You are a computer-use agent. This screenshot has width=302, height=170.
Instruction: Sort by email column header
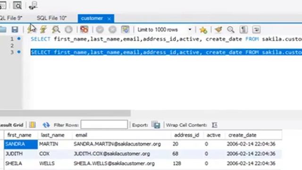tap(121, 135)
